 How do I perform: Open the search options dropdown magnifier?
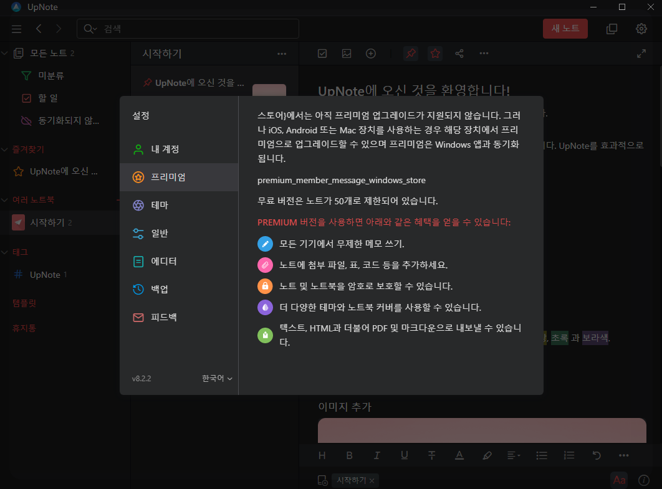(90, 29)
